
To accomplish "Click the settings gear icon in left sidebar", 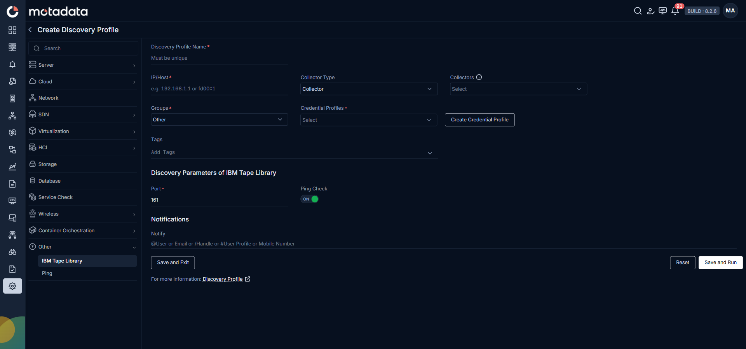I will click(x=12, y=286).
